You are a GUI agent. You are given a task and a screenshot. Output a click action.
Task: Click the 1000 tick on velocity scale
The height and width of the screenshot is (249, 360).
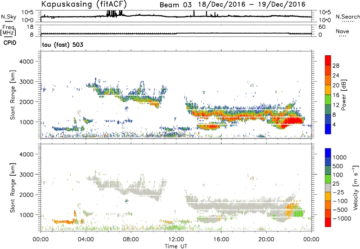(340, 157)
